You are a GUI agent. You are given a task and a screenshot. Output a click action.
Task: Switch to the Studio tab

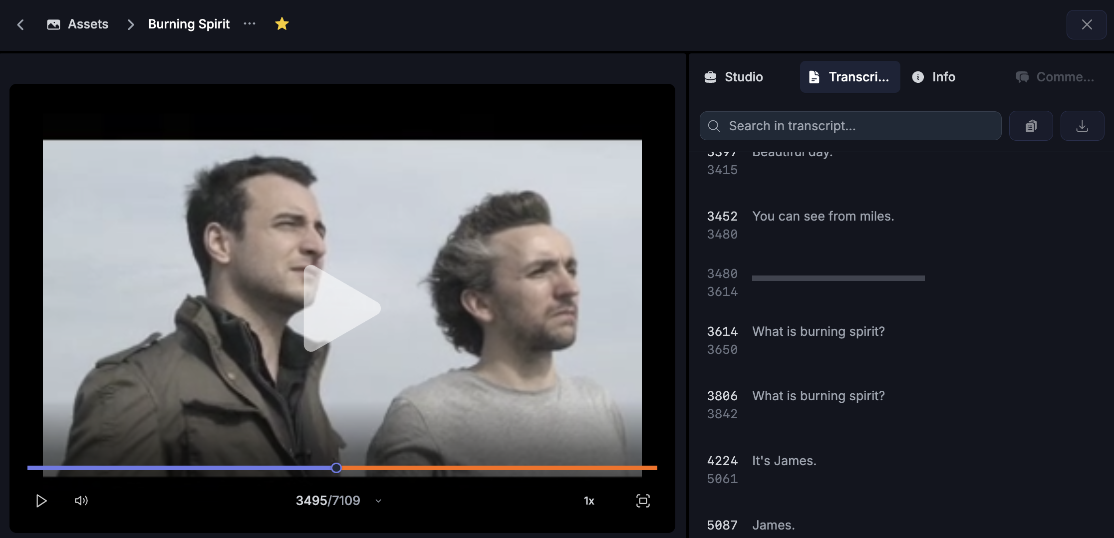(734, 77)
